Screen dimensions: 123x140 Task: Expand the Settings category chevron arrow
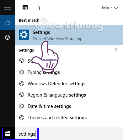click(x=116, y=50)
